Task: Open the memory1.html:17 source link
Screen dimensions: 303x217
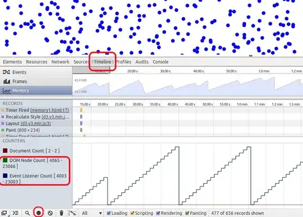Action: coord(49,110)
